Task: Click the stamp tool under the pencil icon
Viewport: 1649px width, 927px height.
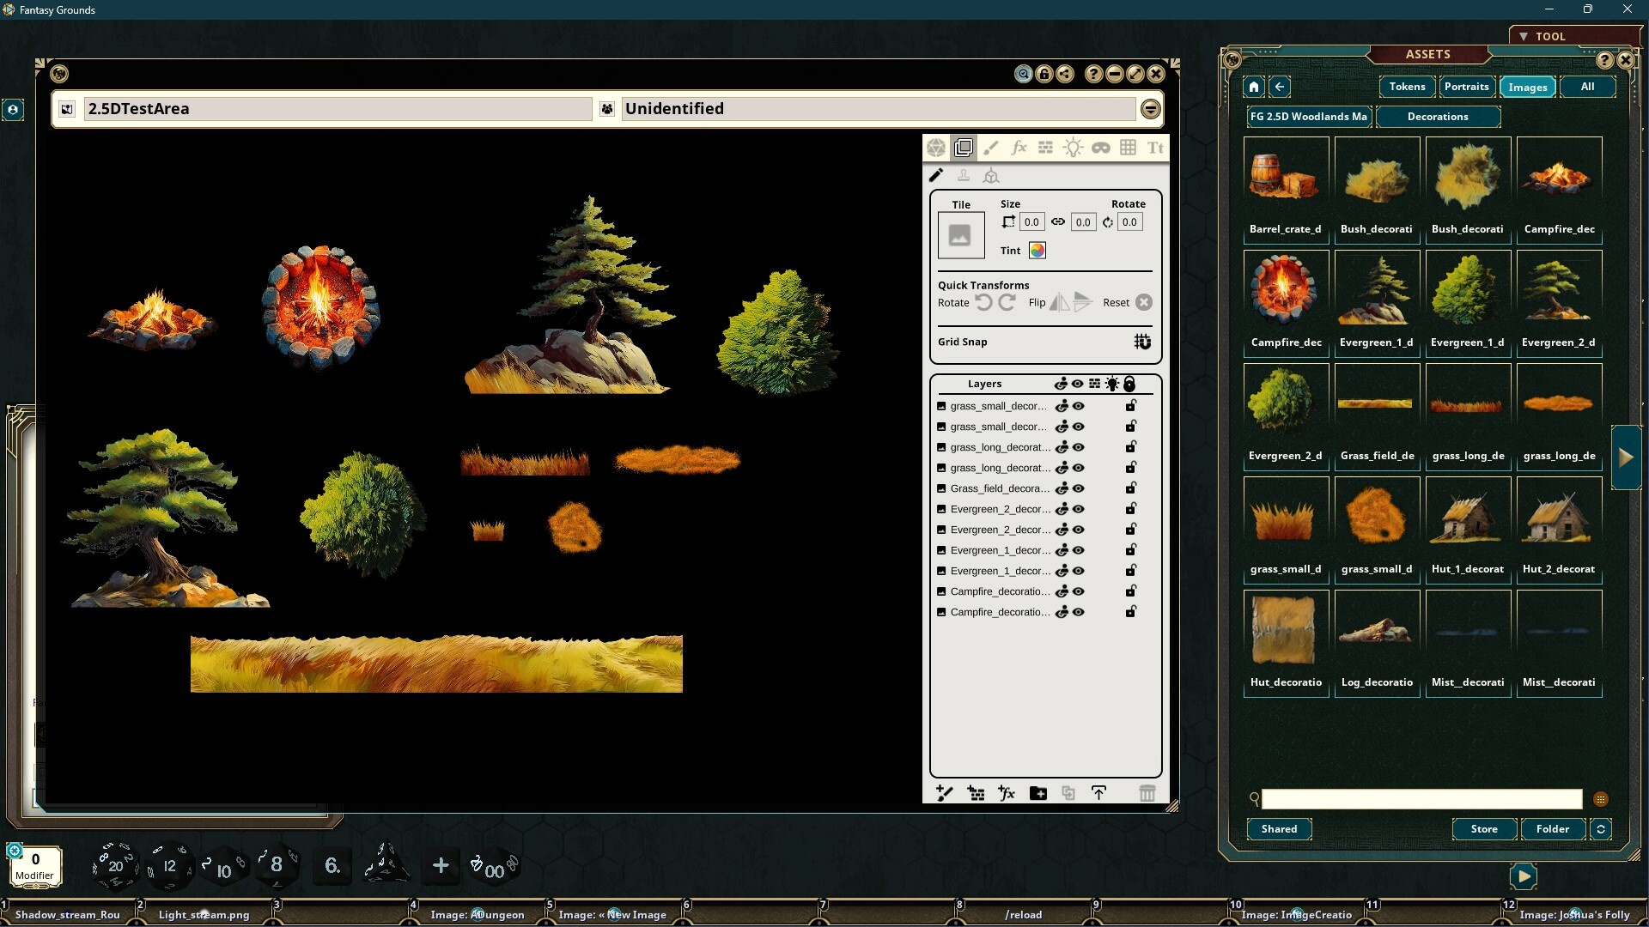Action: pyautogui.click(x=964, y=175)
